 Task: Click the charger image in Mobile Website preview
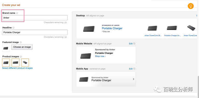tap(86, 56)
